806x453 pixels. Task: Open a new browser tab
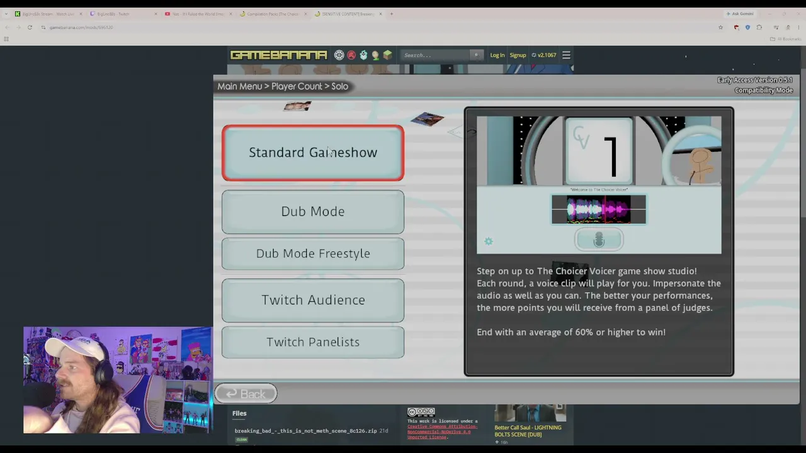392,14
